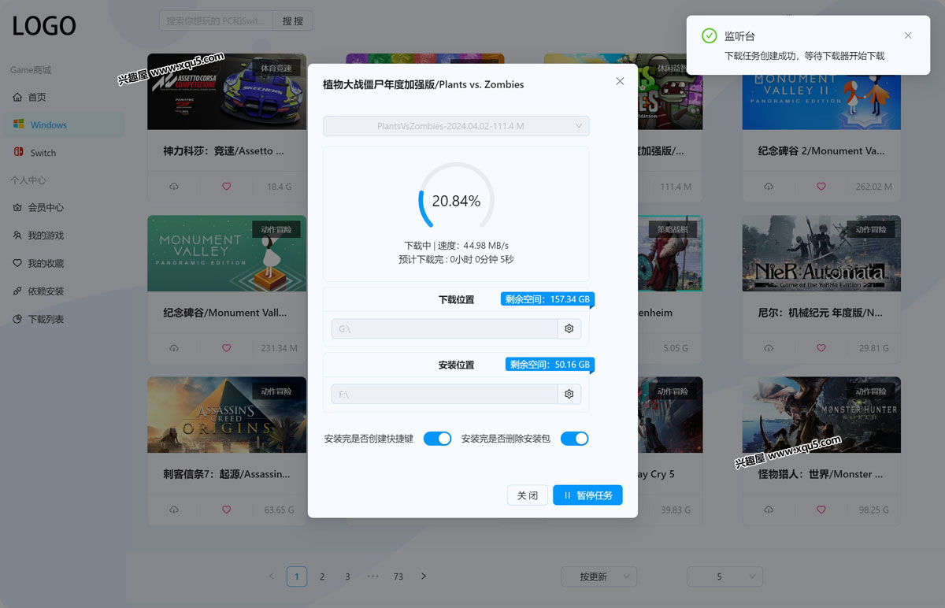Click the Switch console icon in sidebar

tap(18, 153)
